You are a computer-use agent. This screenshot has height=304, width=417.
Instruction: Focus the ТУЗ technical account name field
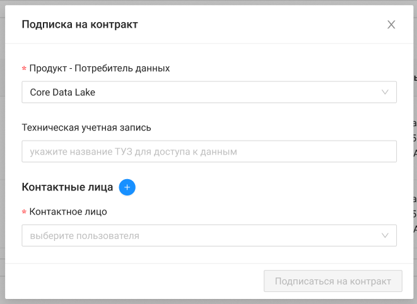(x=209, y=151)
